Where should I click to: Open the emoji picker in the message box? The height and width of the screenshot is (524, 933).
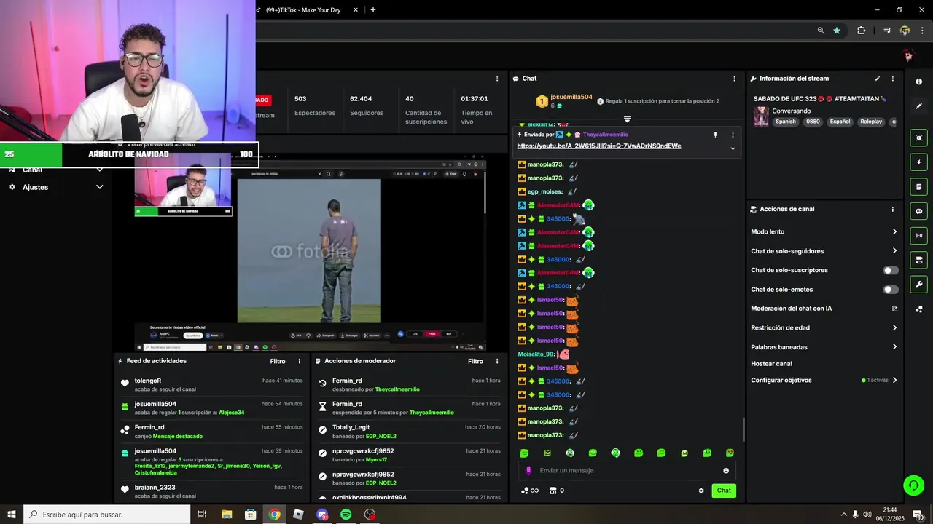pos(726,471)
